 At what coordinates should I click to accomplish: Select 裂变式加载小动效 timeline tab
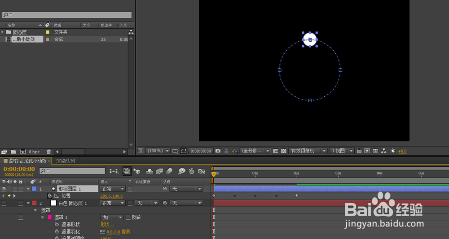click(x=28, y=161)
